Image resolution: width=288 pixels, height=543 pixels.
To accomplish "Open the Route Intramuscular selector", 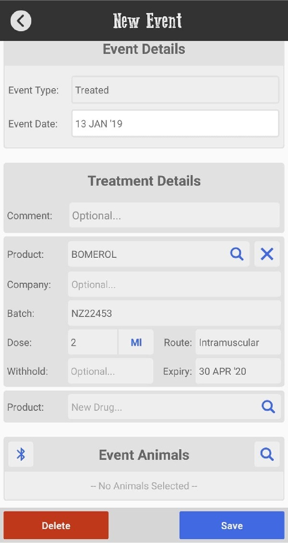I will pos(238,342).
